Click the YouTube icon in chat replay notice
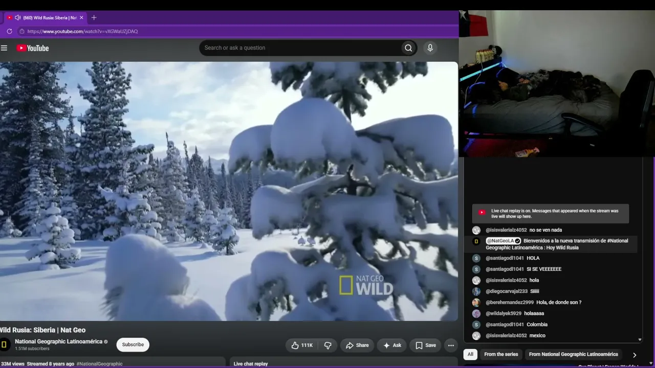Viewport: 655px width, 368px height. point(482,213)
